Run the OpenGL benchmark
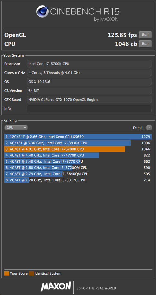The image size is (156, 295). [x=145, y=35]
